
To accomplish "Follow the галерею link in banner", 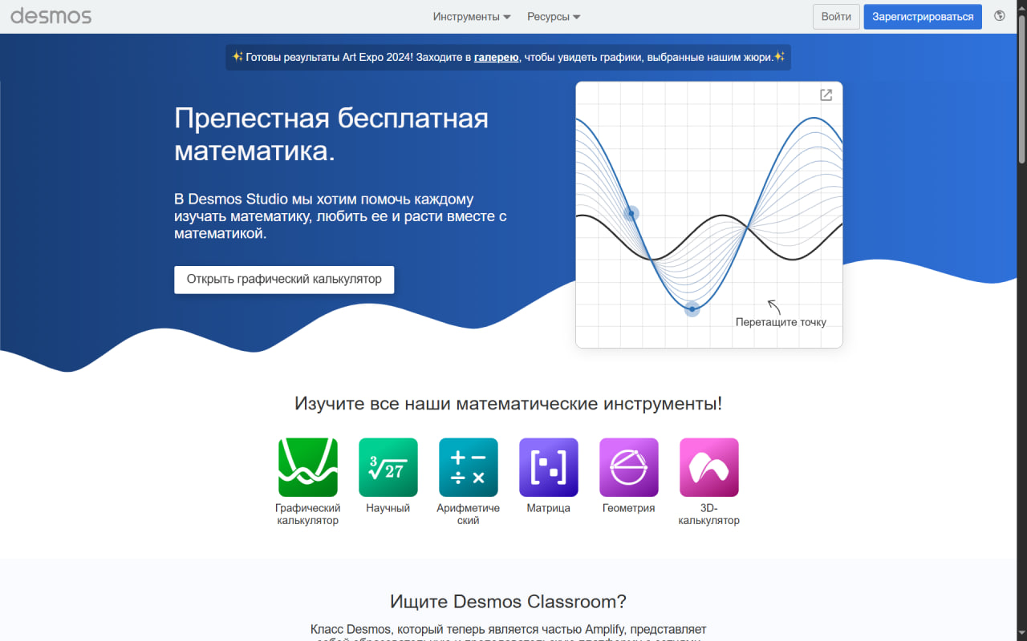I will pyautogui.click(x=496, y=57).
